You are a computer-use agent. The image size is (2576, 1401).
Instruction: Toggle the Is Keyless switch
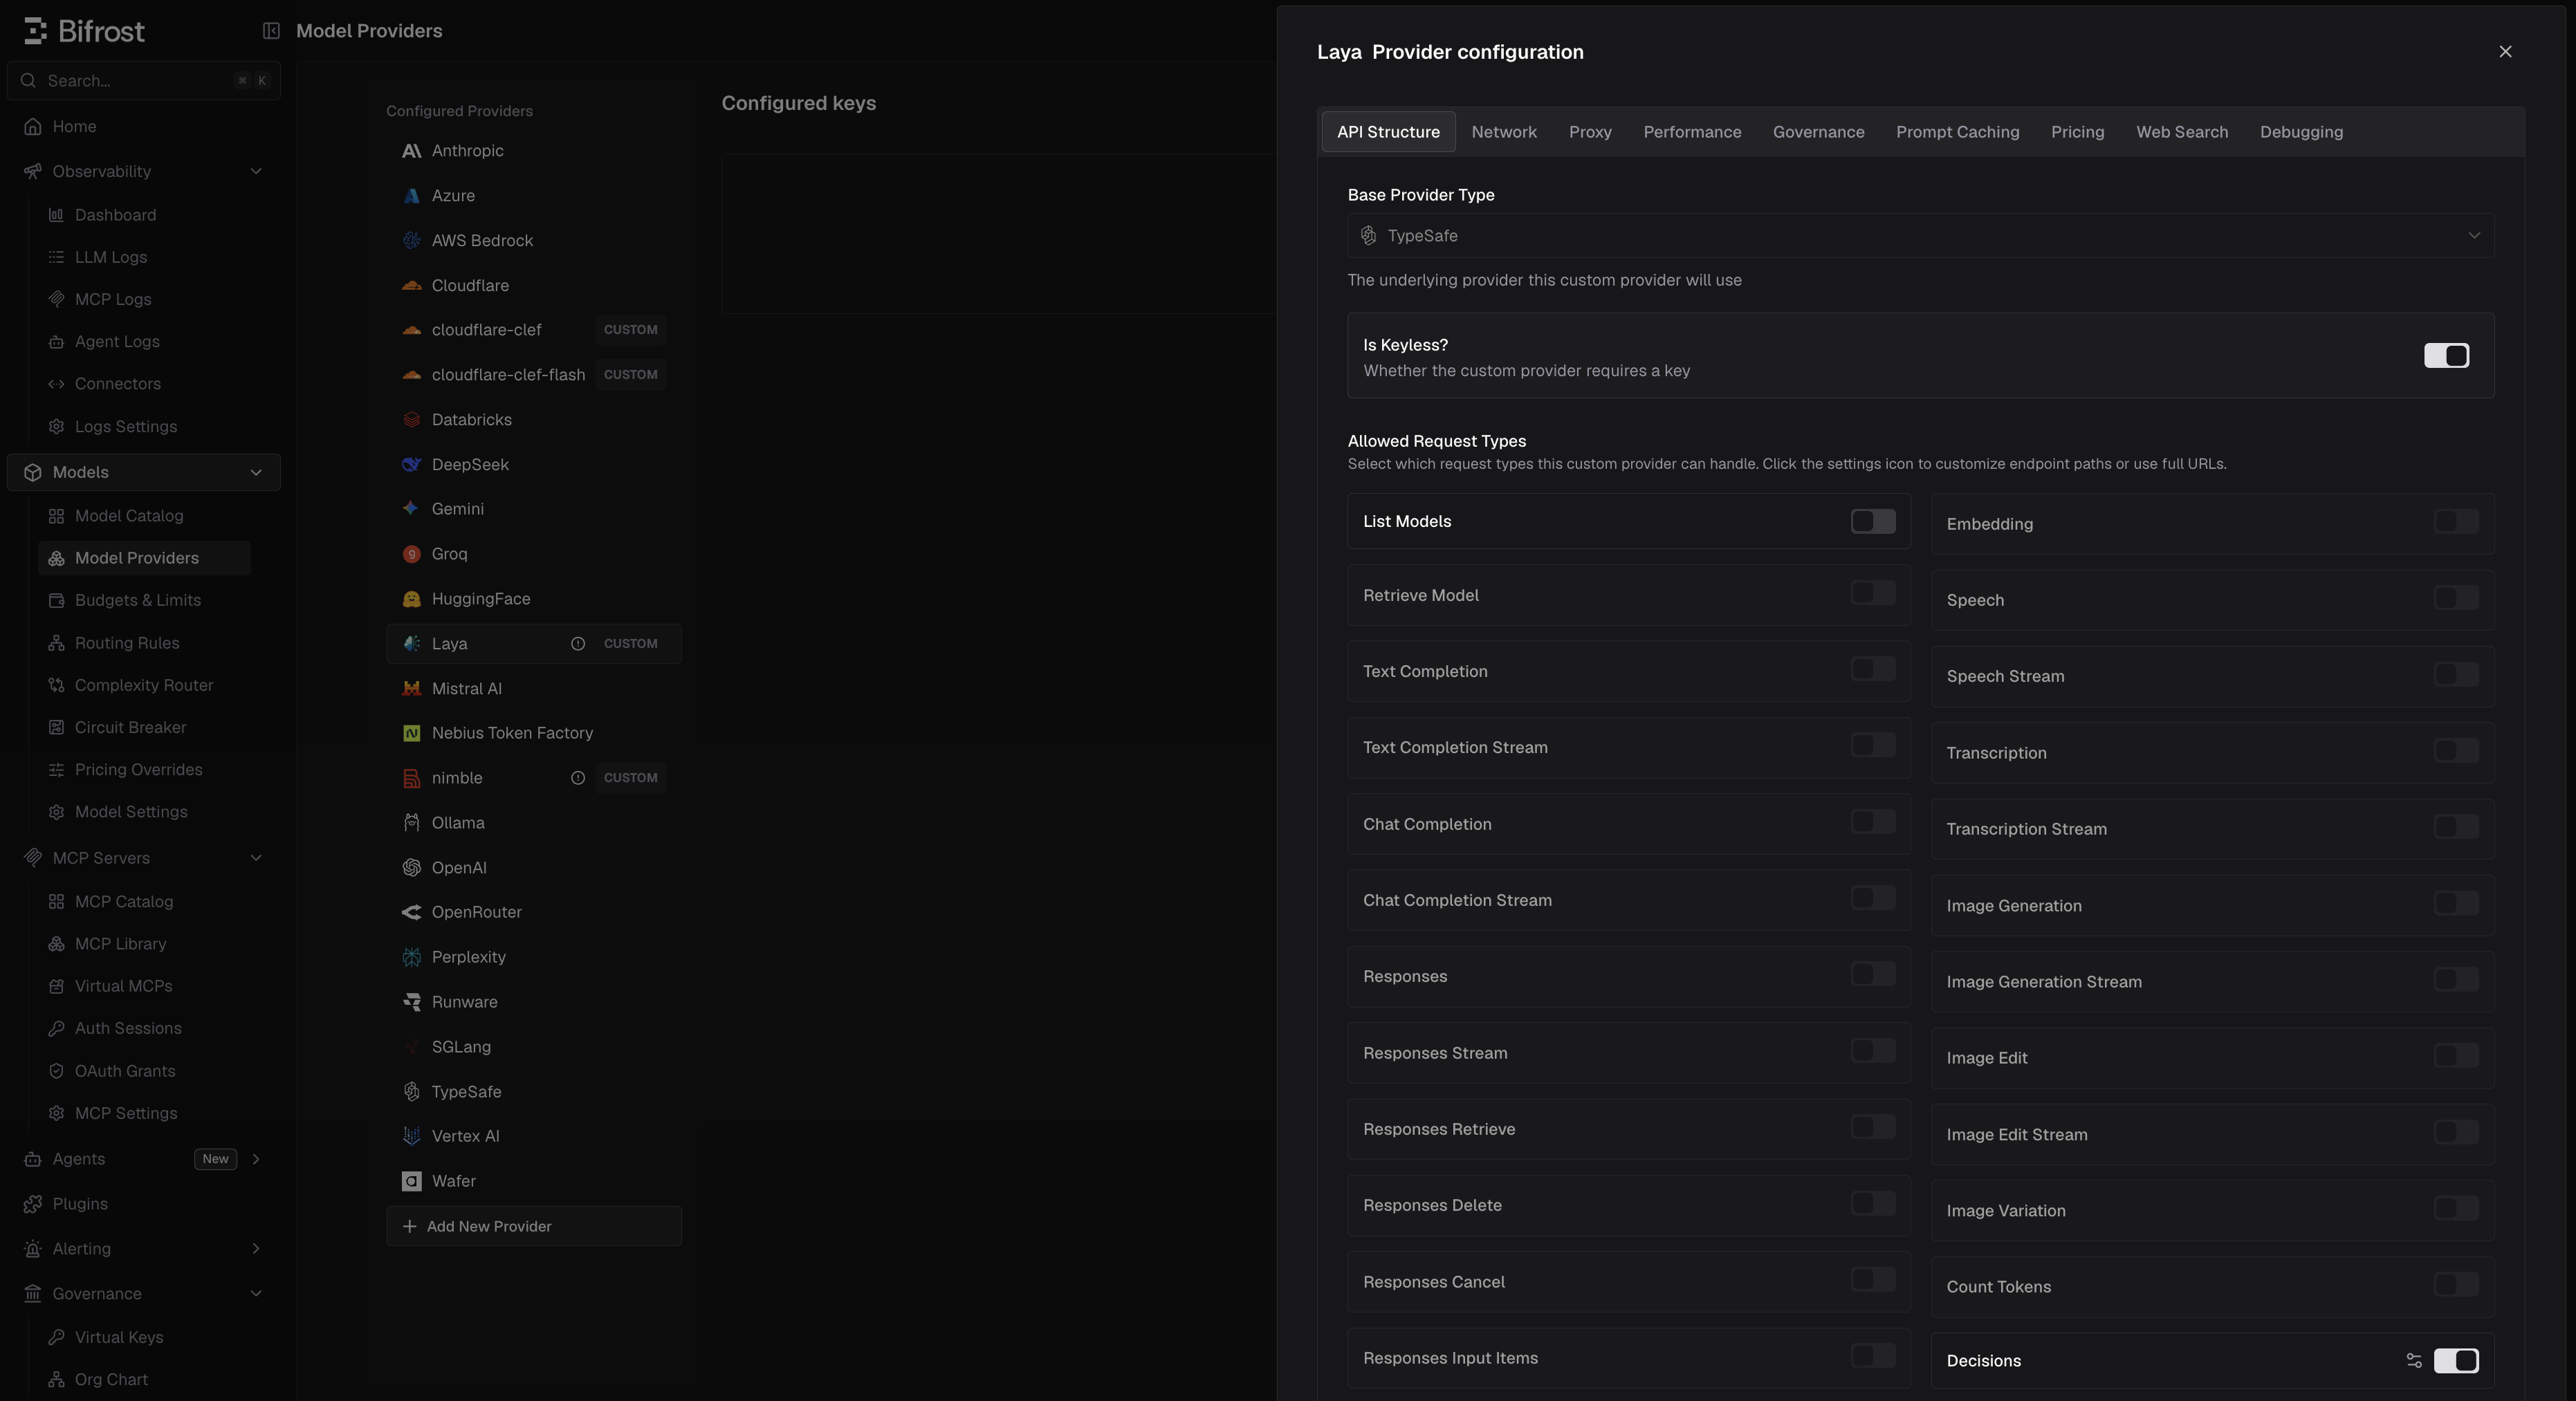pyautogui.click(x=2446, y=355)
